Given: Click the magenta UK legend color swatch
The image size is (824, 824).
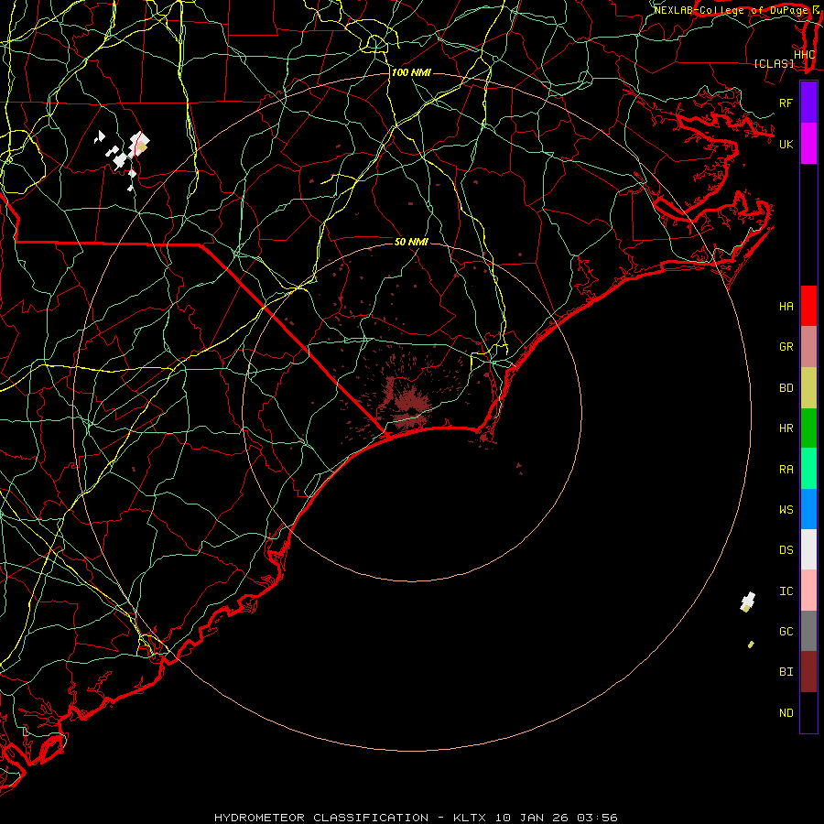Looking at the screenshot, I should pyautogui.click(x=808, y=144).
